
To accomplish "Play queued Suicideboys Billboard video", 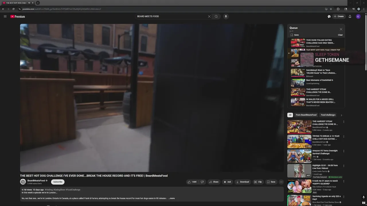I will [316, 73].
